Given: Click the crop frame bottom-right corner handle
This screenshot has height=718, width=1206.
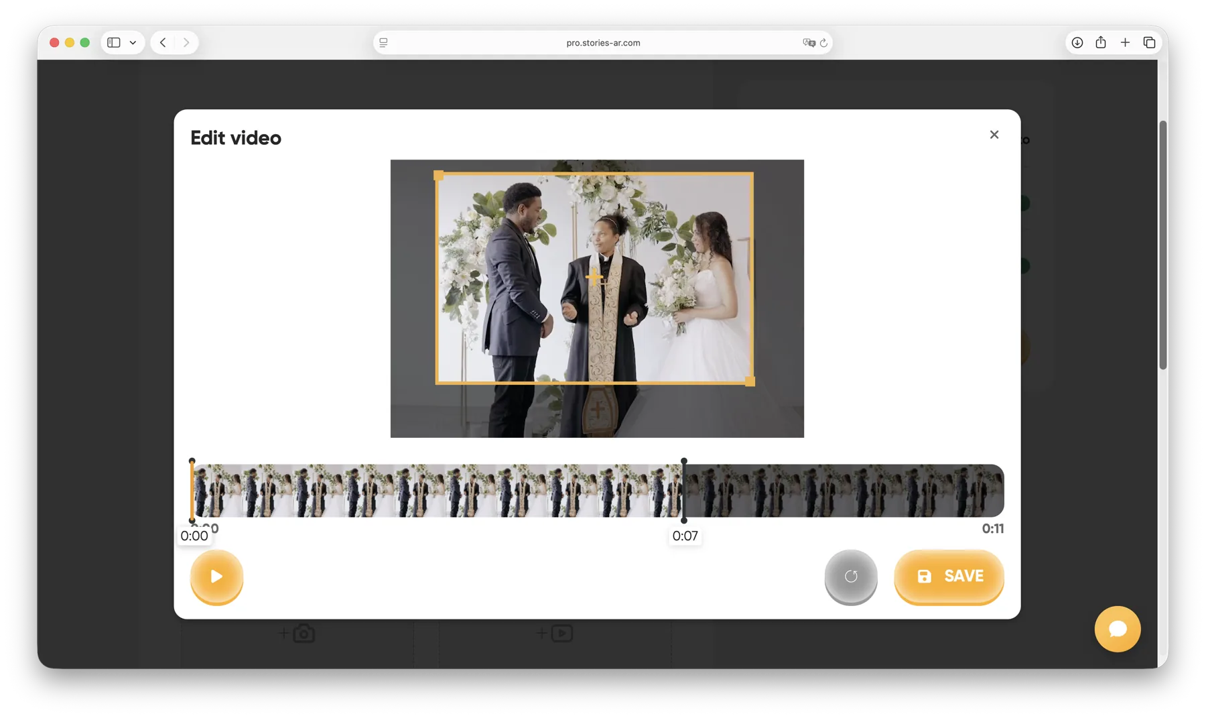Looking at the screenshot, I should point(750,381).
